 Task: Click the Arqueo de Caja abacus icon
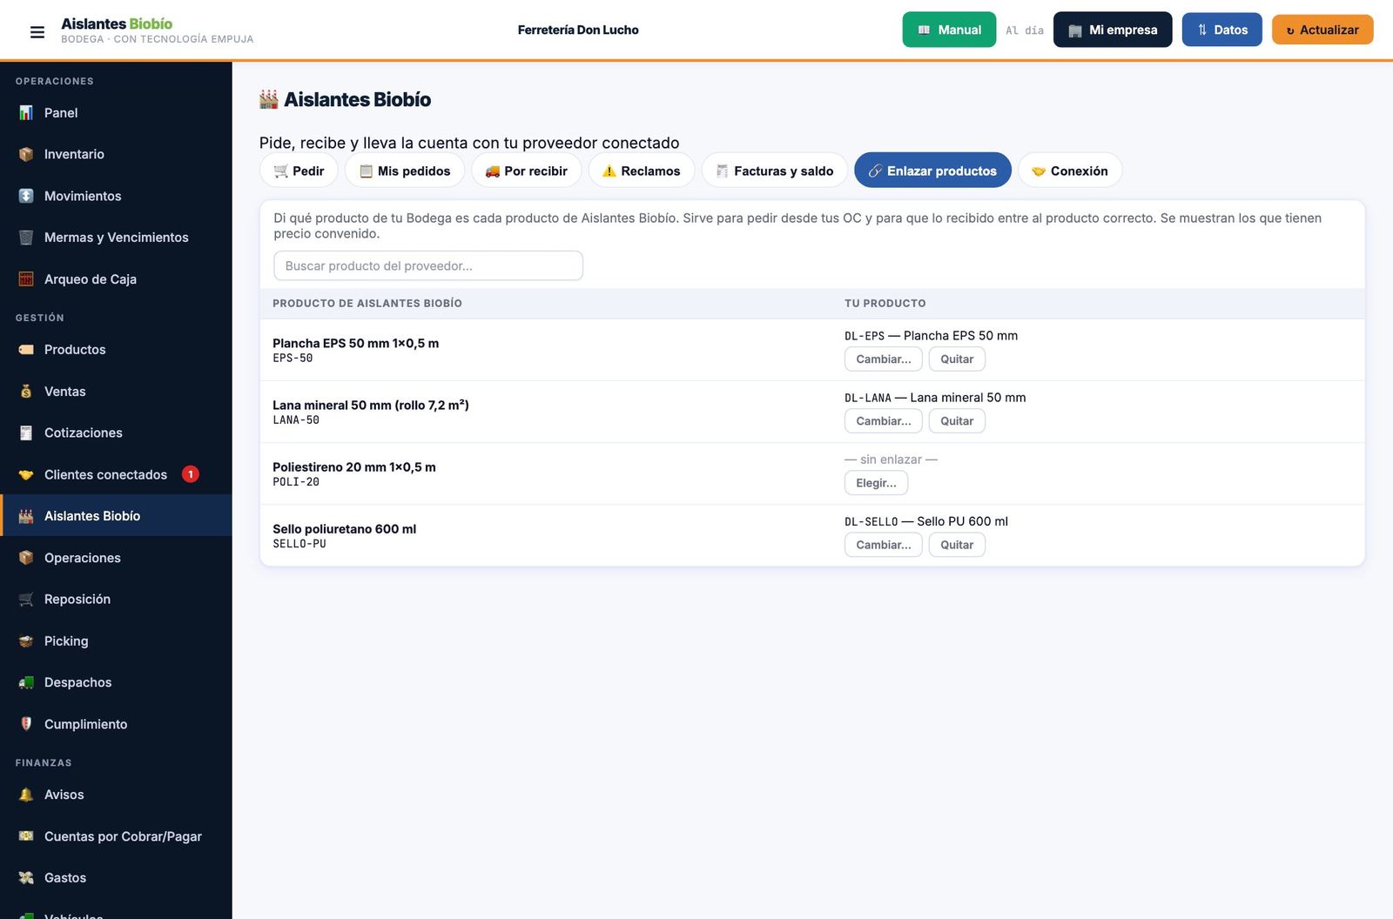point(26,279)
